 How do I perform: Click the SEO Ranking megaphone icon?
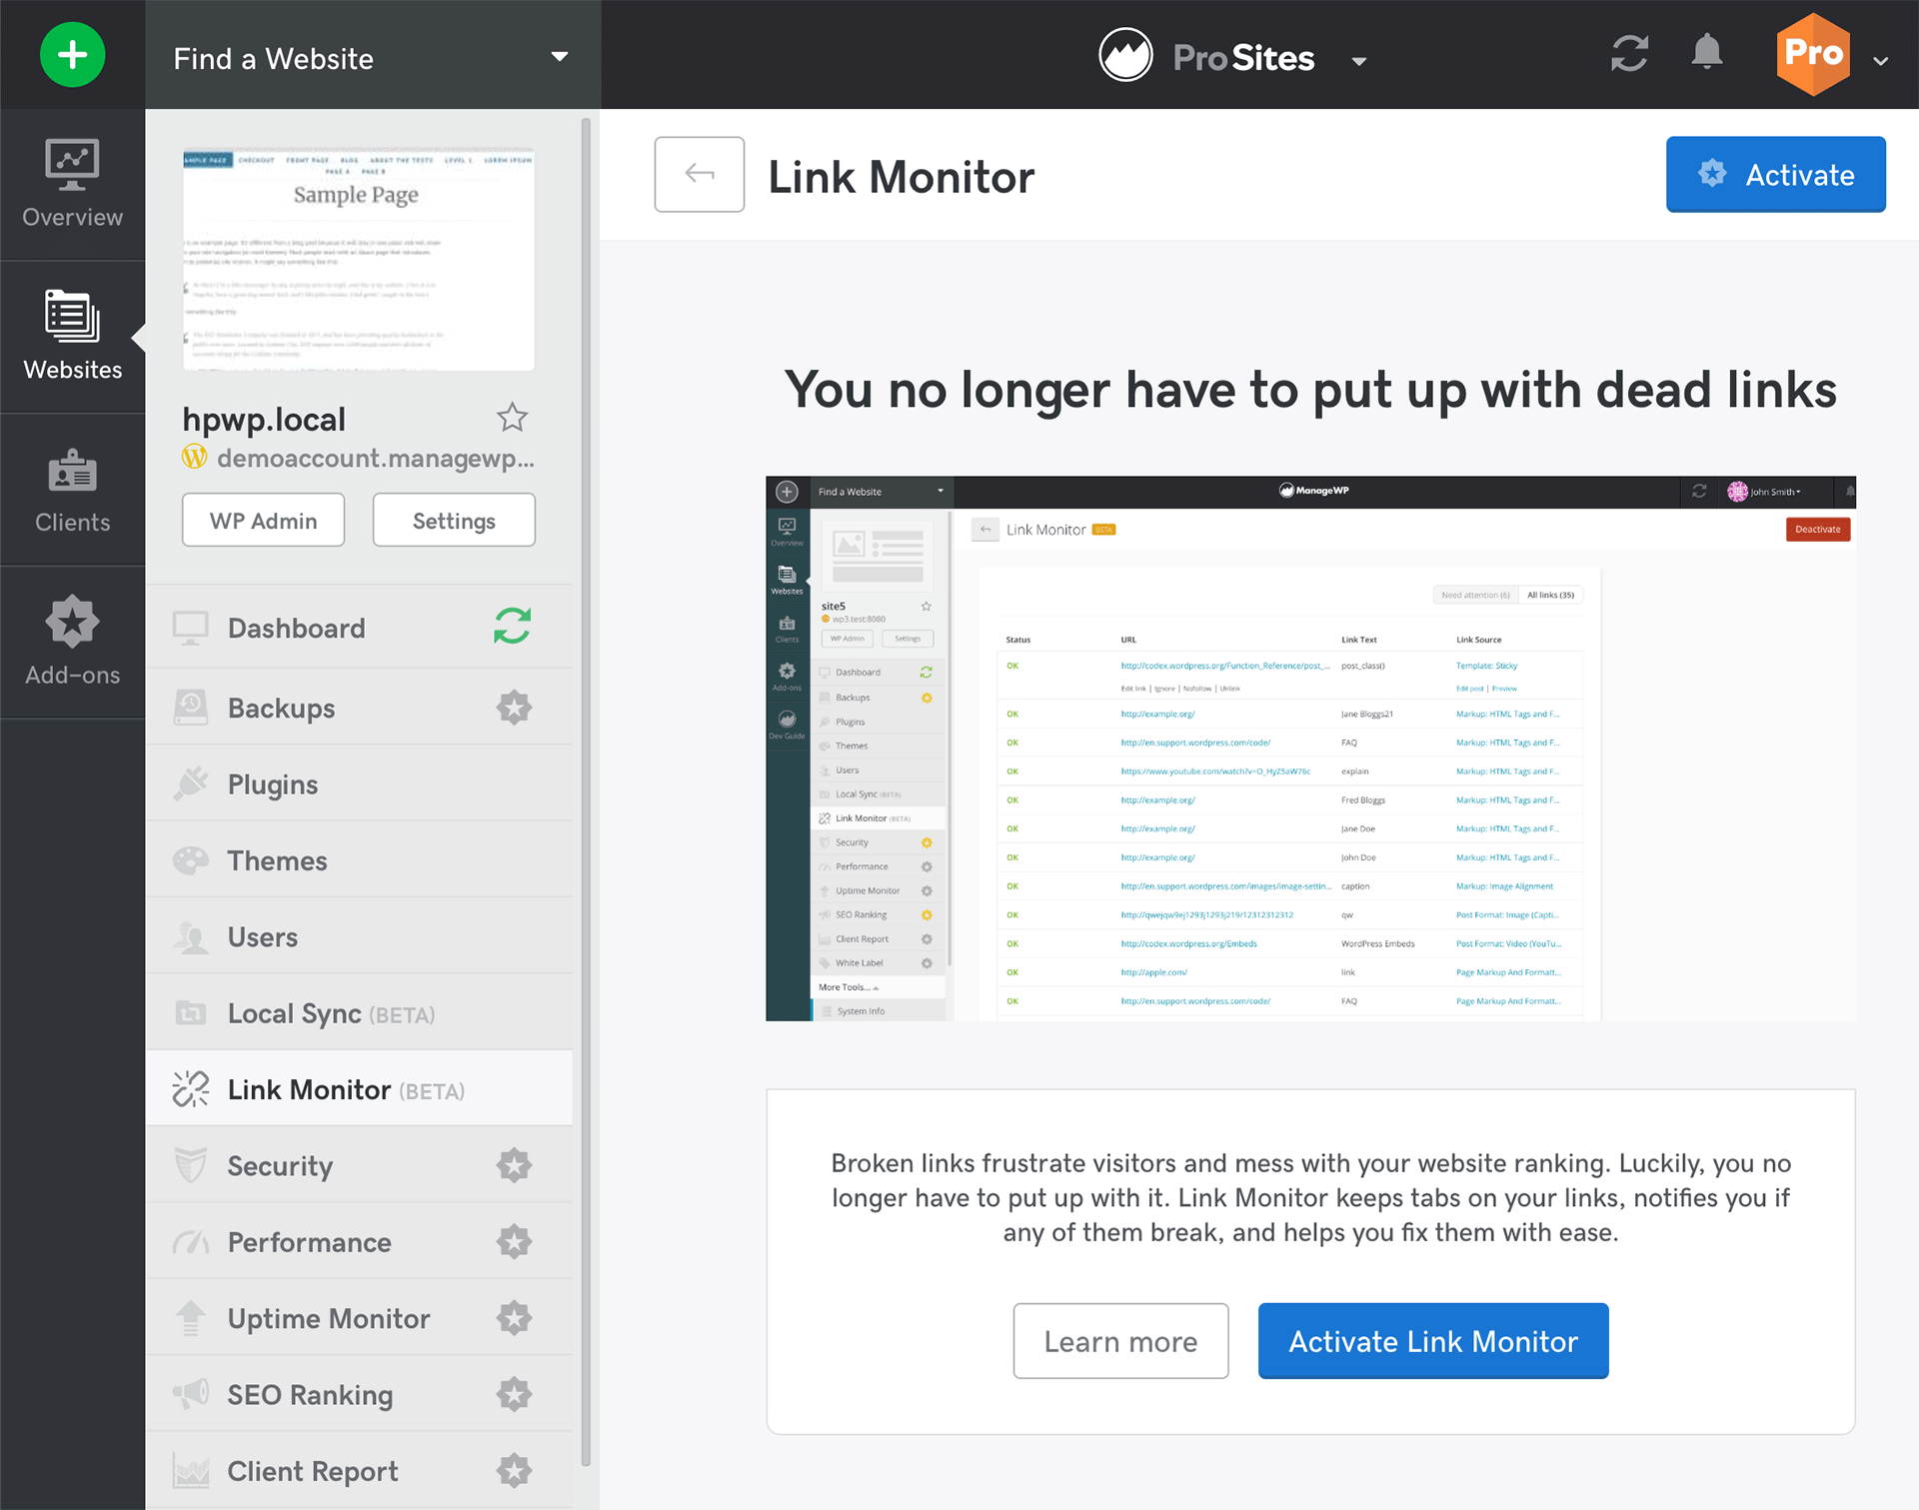190,1393
